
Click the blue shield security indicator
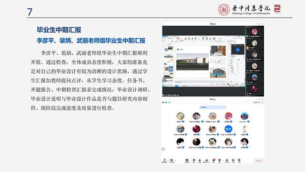(166, 102)
